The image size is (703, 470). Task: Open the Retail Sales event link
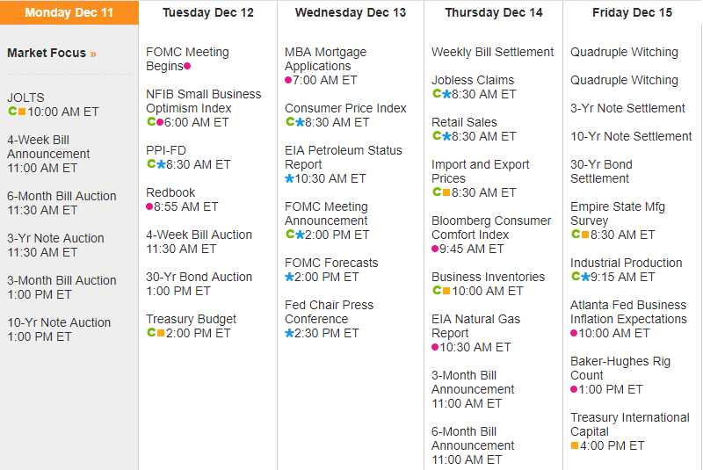[464, 122]
